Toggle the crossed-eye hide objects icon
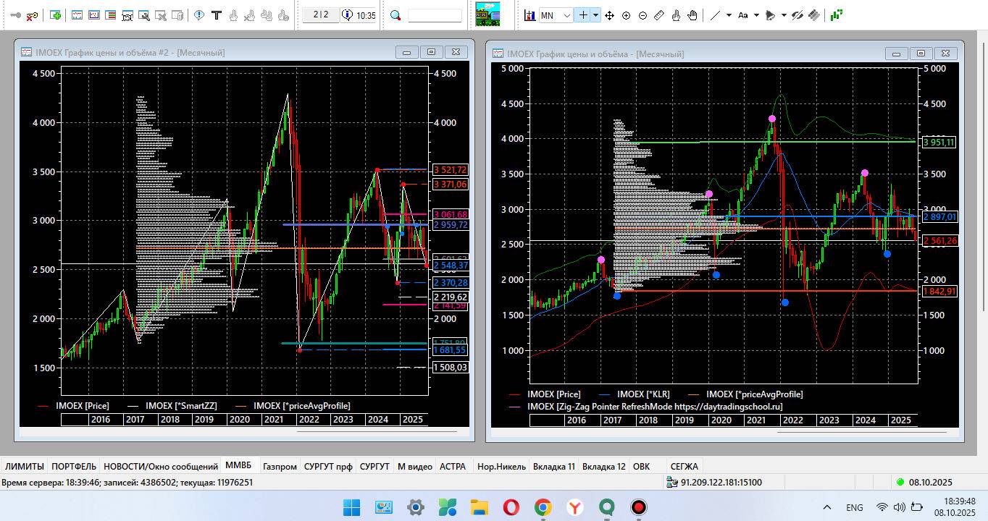 pos(797,15)
